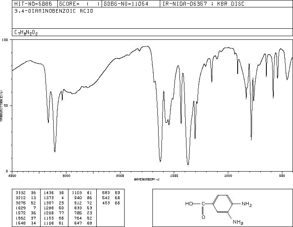This screenshot has height=227, width=293.
Task: Click the peak table entry 764
Action: pyautogui.click(x=78, y=218)
